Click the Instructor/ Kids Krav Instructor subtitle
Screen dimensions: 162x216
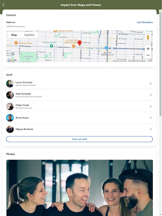(x=29, y=97)
